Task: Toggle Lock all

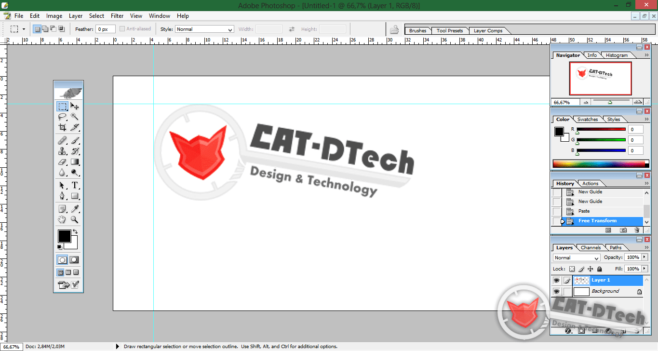Action: point(600,269)
